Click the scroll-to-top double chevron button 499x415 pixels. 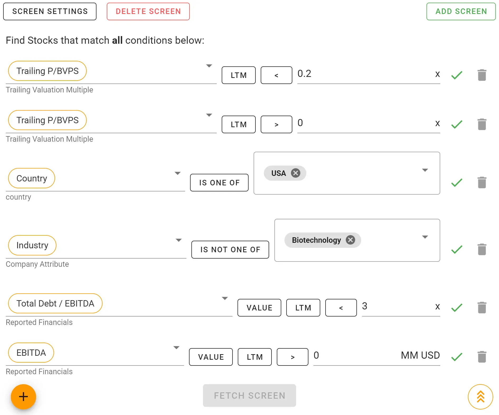pos(480,397)
